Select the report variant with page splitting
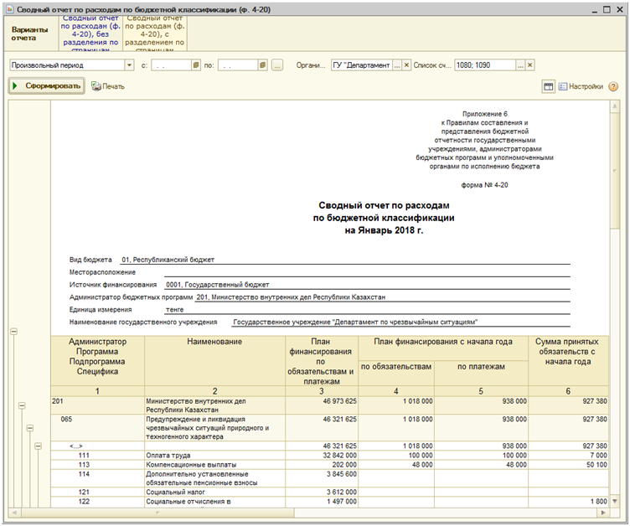 (x=155, y=34)
